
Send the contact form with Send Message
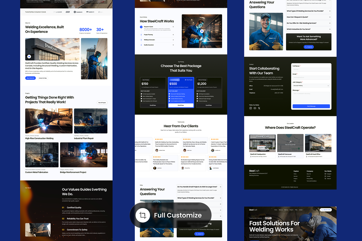point(311,106)
